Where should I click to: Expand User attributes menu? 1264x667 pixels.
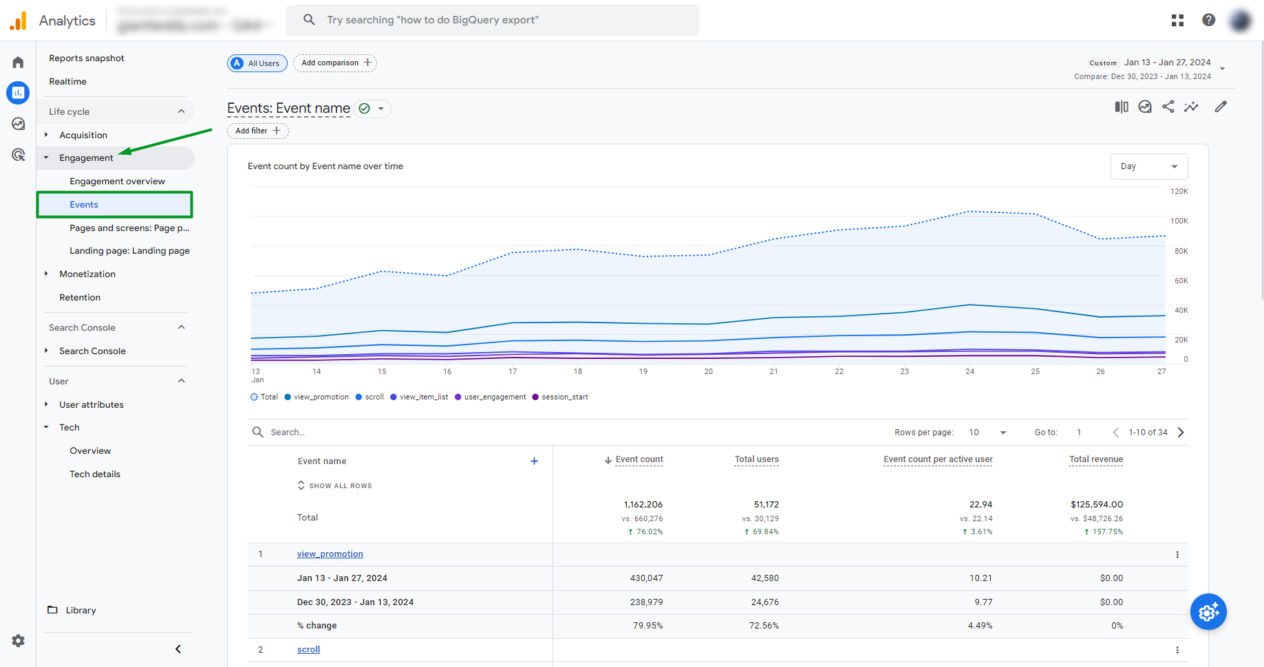46,404
